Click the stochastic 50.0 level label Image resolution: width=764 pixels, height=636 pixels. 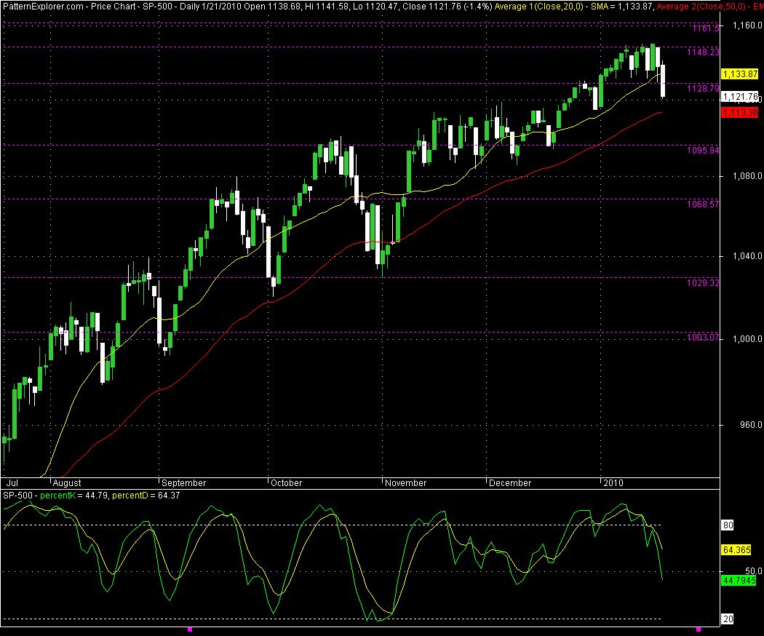point(753,571)
